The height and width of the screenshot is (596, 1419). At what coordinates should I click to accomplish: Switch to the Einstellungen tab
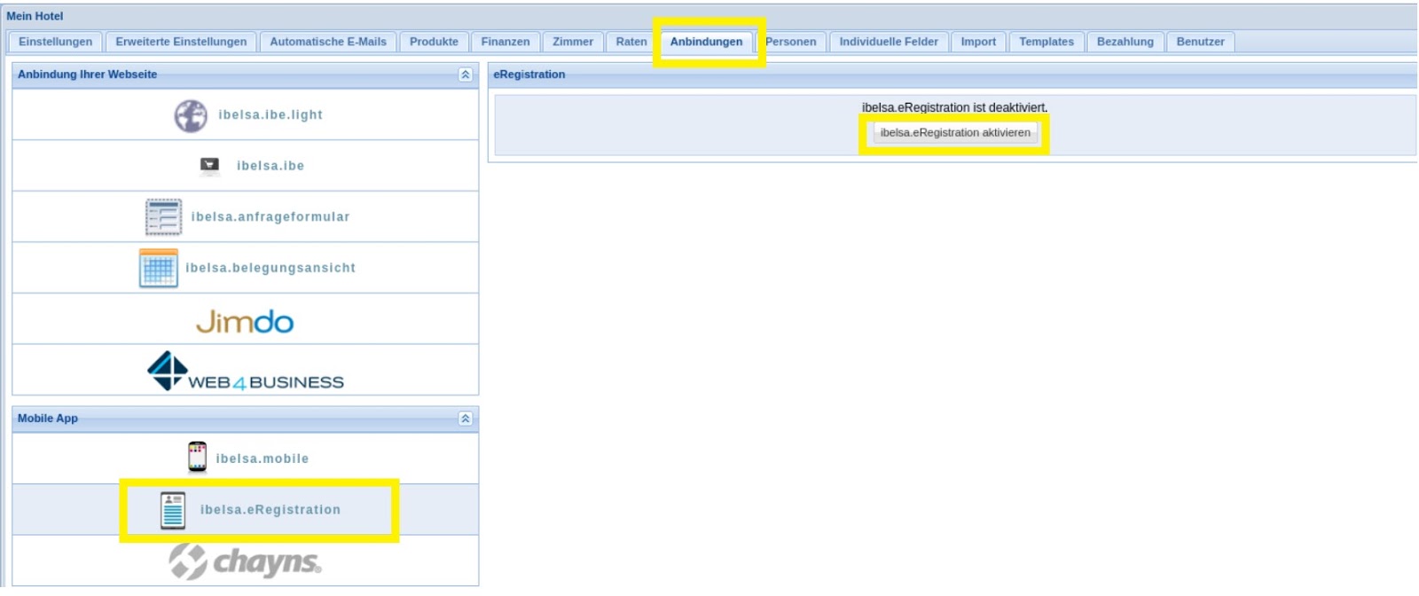pyautogui.click(x=55, y=42)
